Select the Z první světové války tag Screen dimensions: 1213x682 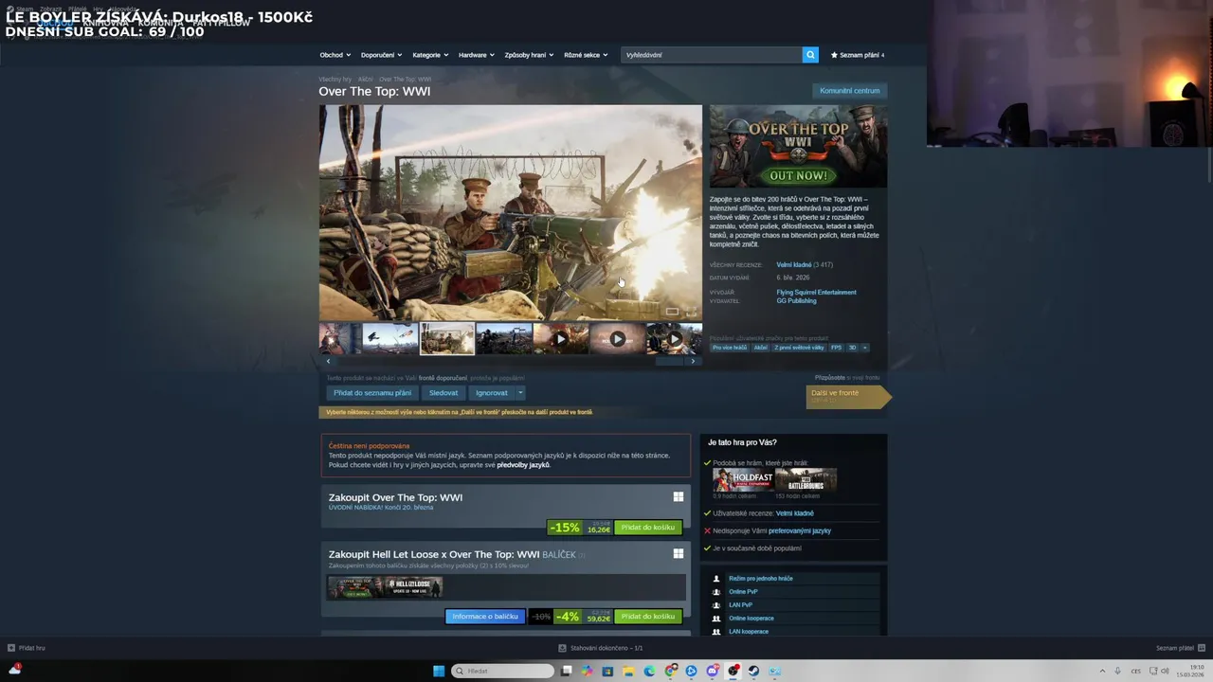click(799, 348)
